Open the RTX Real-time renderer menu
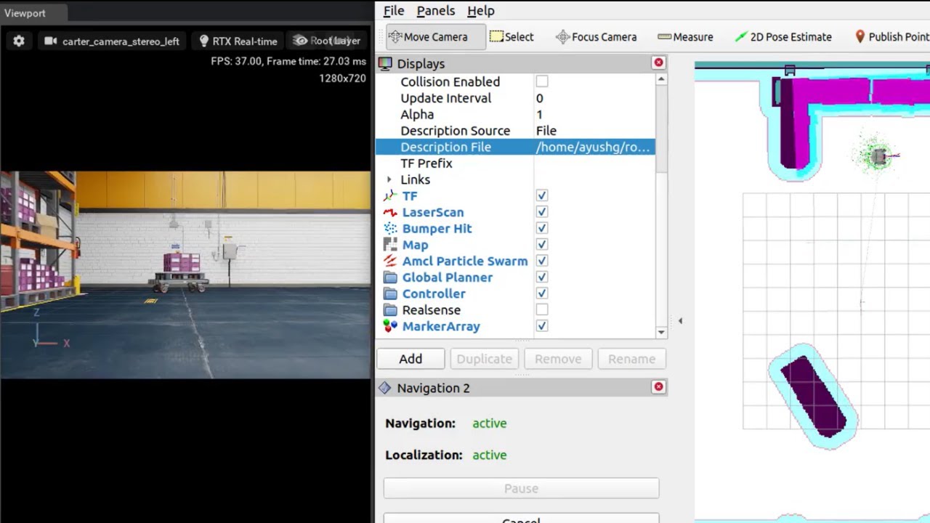 (238, 41)
